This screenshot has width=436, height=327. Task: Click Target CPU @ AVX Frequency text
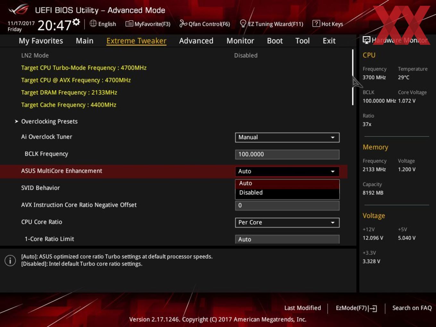[x=76, y=80]
